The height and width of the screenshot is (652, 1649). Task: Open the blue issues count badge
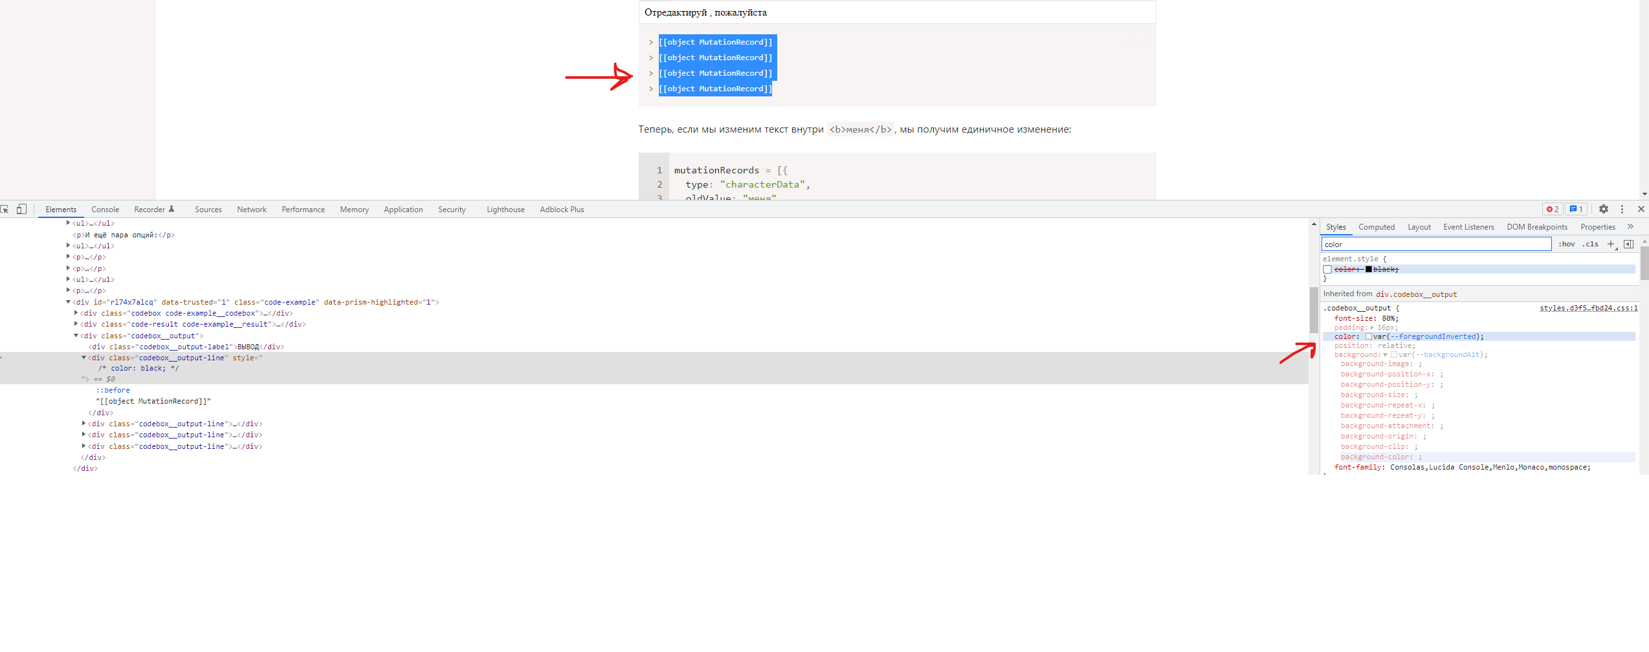(1576, 209)
